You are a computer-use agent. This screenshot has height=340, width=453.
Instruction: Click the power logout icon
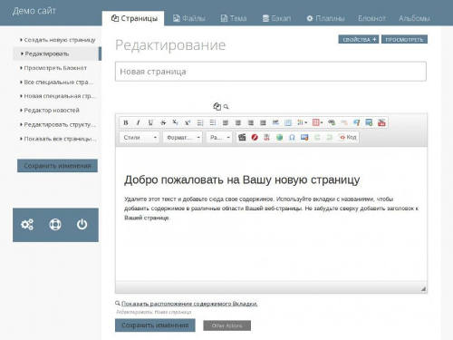pos(82,225)
